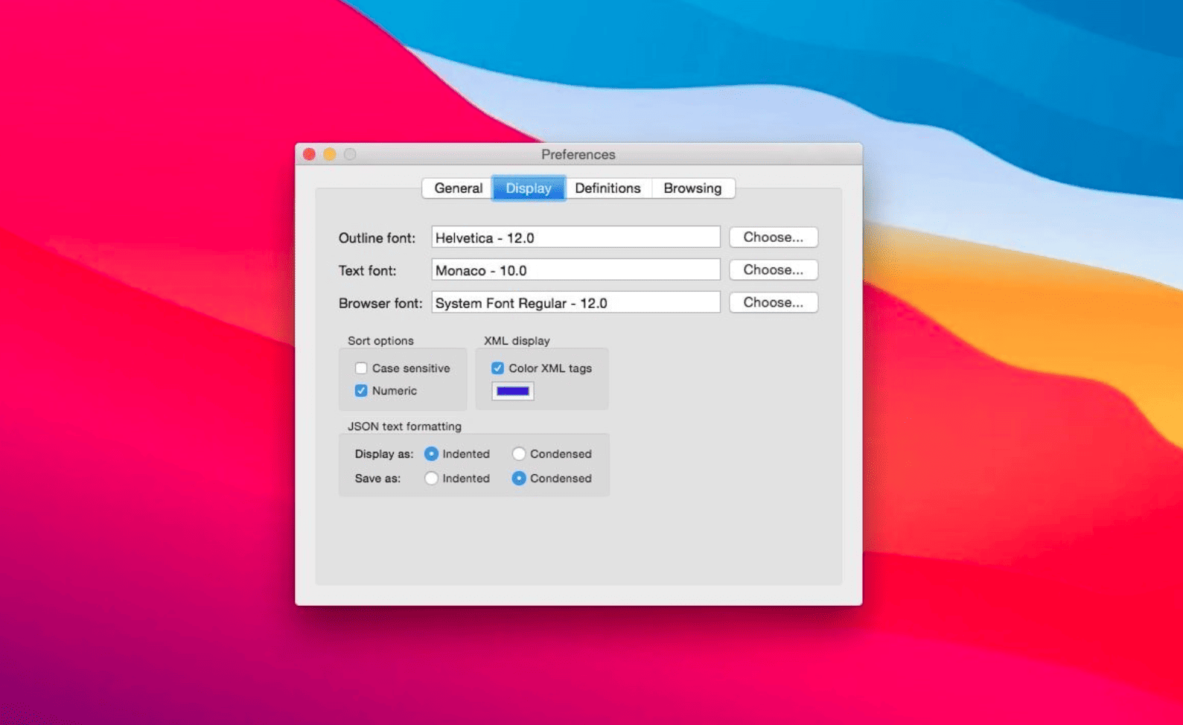Click the Browser font field showing System Font
Image resolution: width=1183 pixels, height=725 pixels.
[x=575, y=303]
